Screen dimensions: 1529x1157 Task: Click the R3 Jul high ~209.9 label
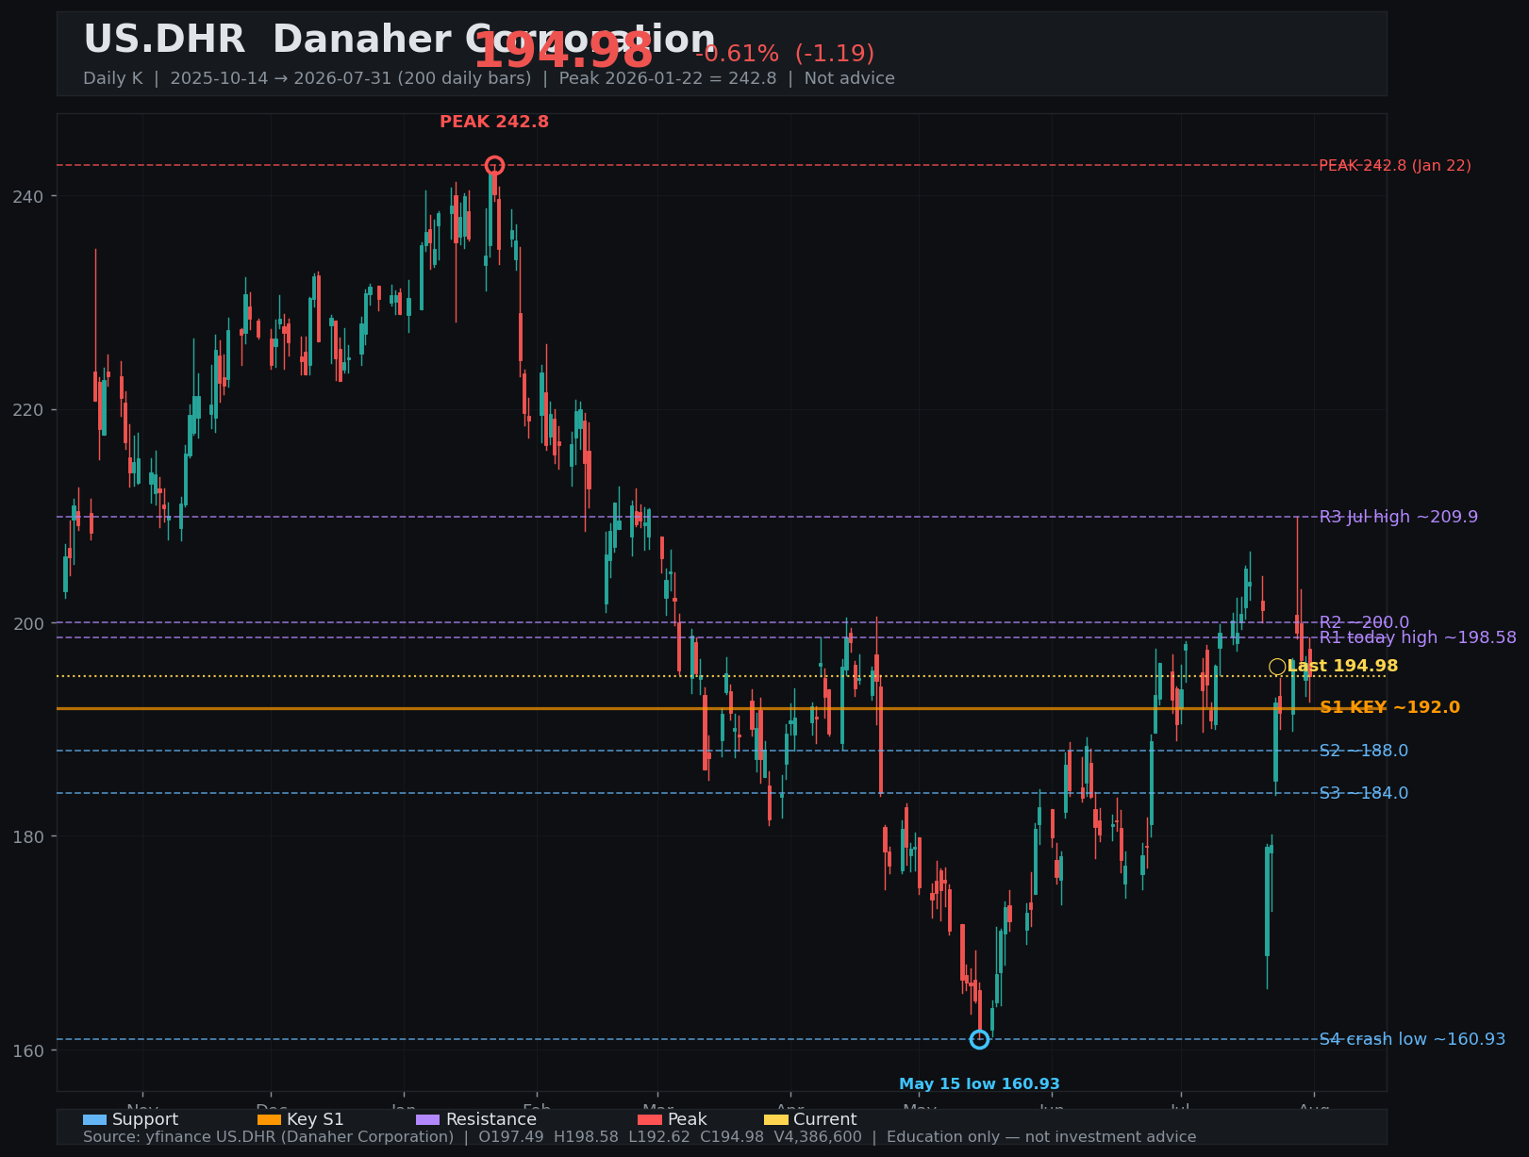click(x=1398, y=517)
